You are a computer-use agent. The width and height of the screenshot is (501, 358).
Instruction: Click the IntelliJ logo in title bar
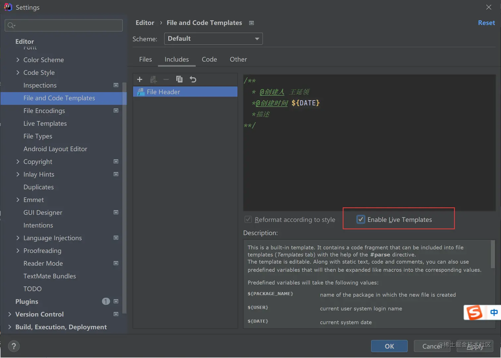(8, 7)
